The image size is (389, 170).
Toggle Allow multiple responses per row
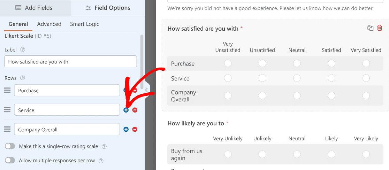10,161
